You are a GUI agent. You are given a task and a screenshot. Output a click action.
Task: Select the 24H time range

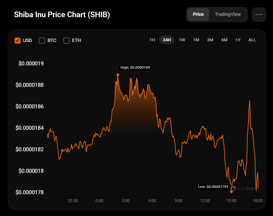coord(167,40)
